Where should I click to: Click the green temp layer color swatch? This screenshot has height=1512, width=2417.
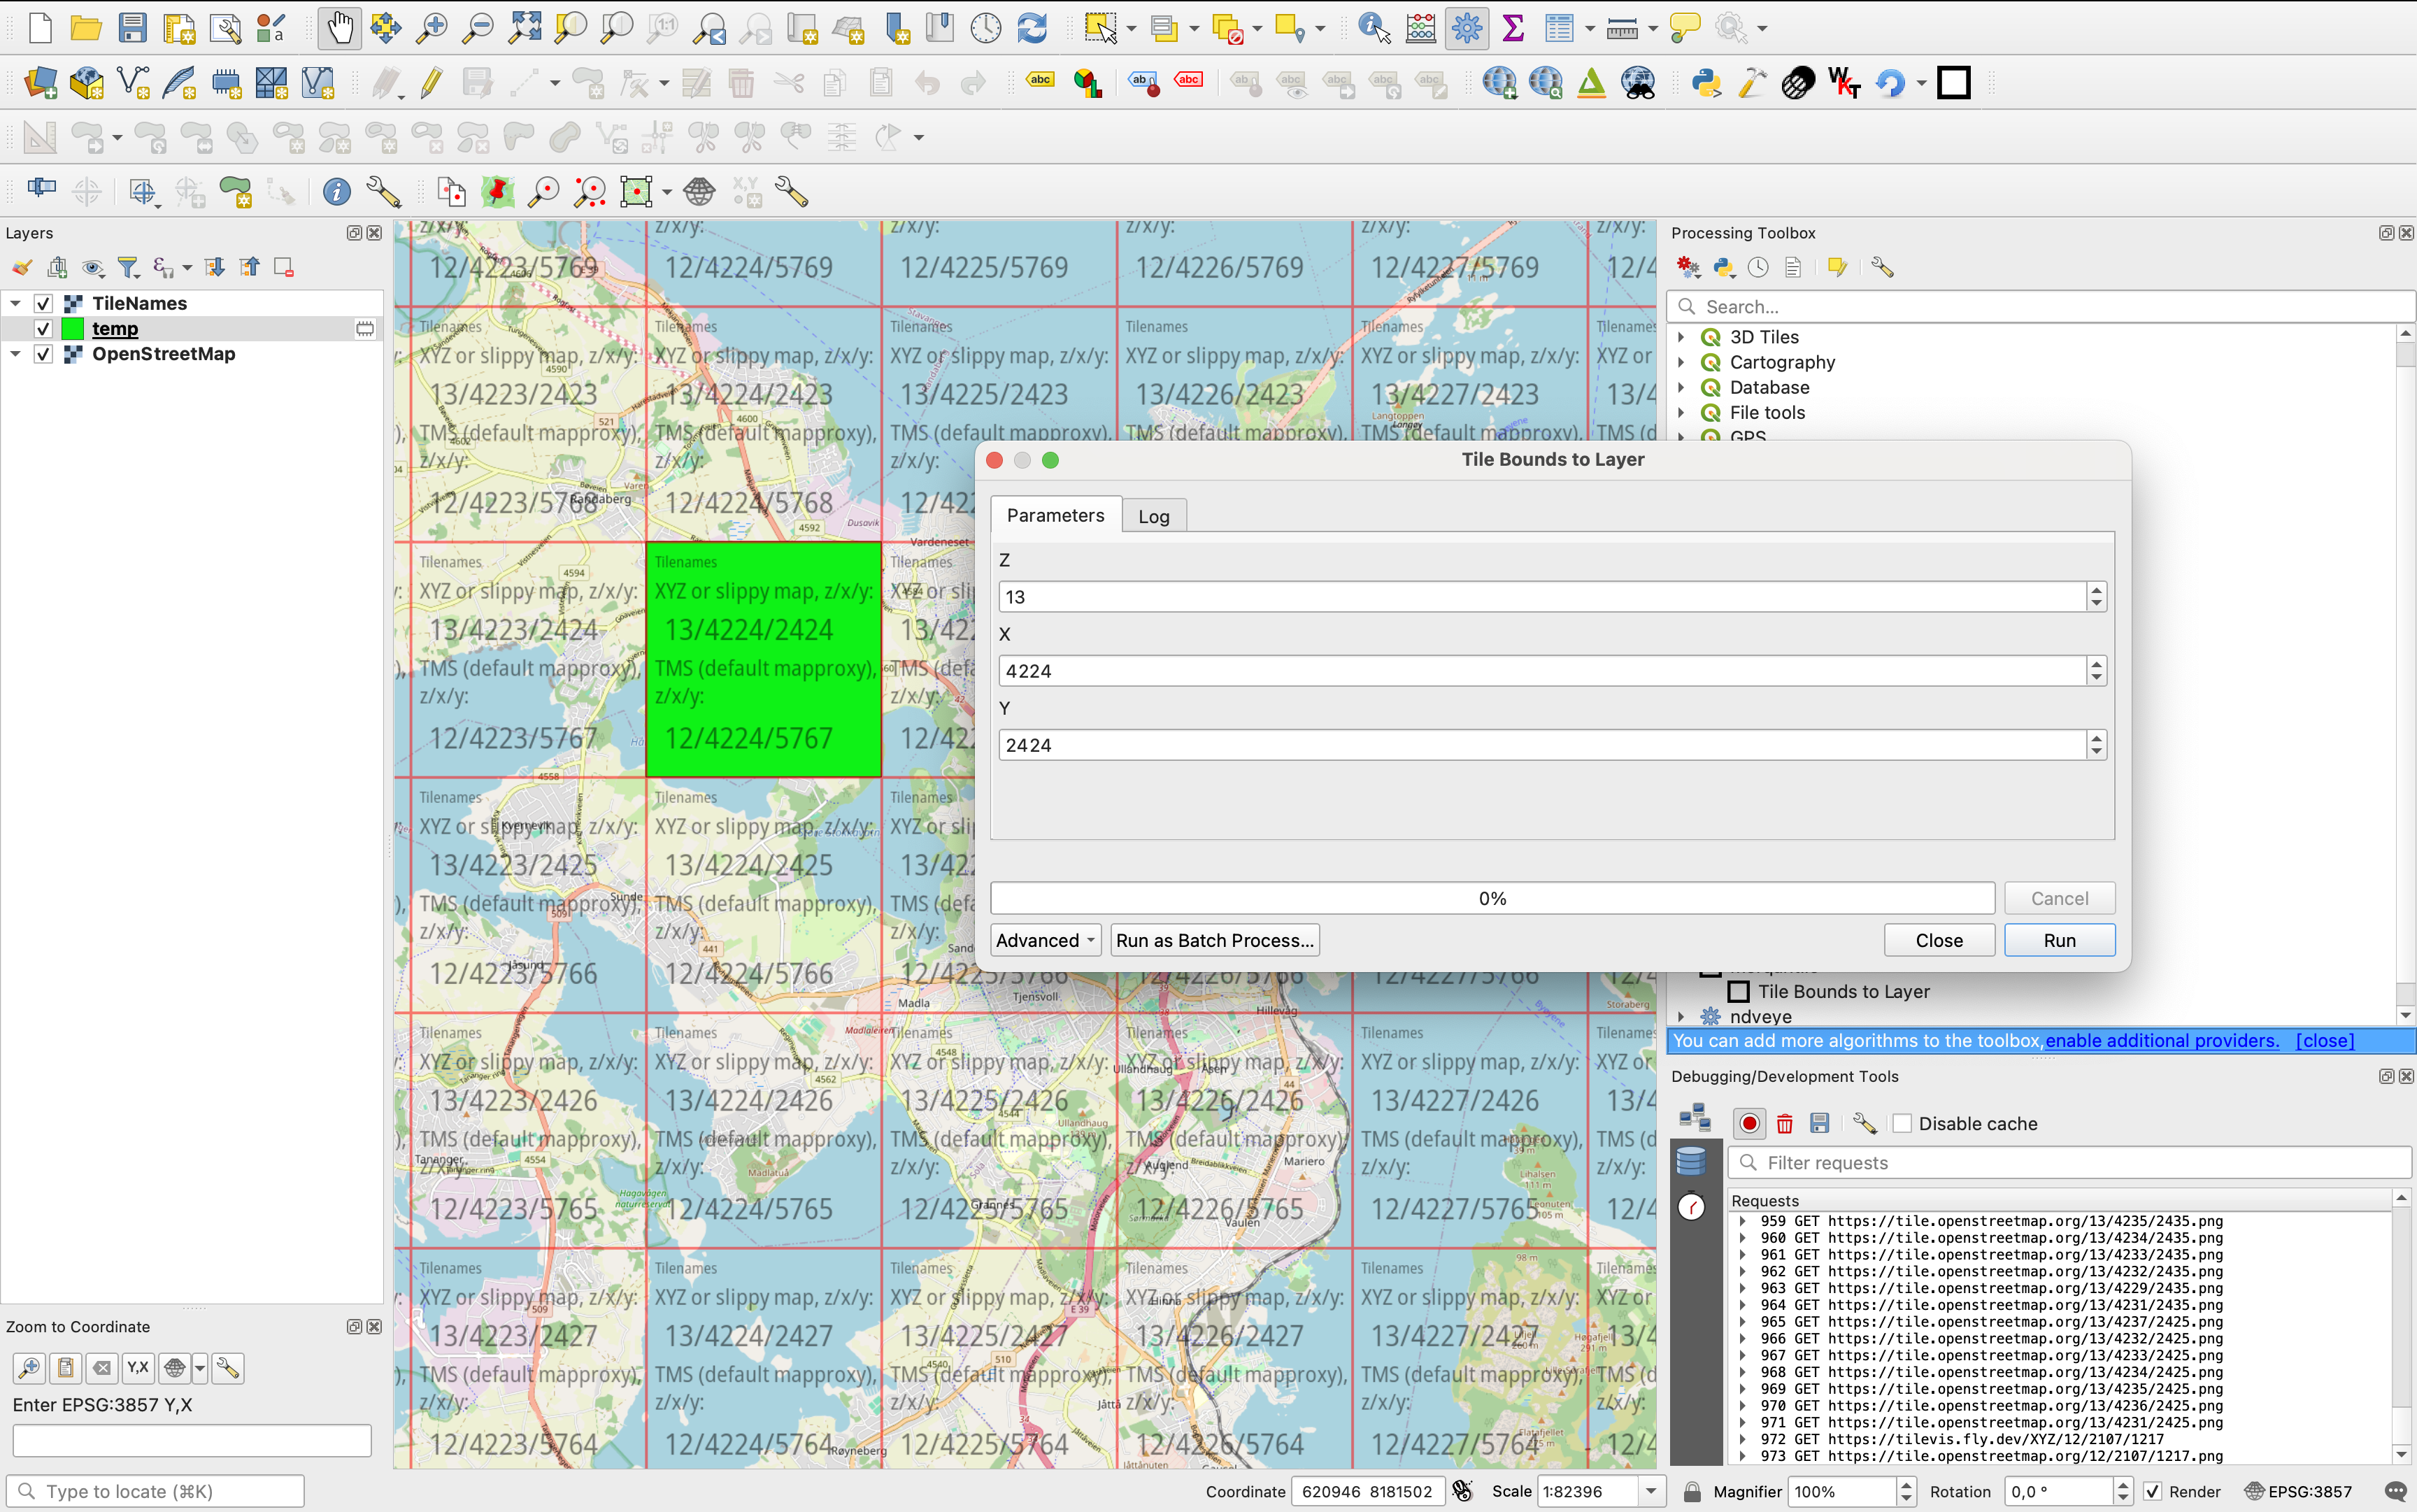73,329
